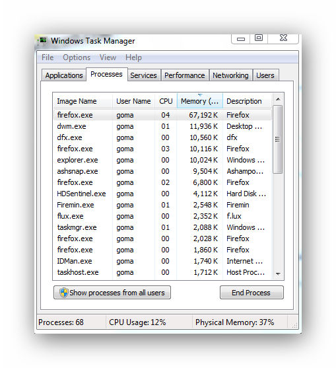Select the Firemin.exe process row
This screenshot has width=336, height=368.
pos(162,205)
